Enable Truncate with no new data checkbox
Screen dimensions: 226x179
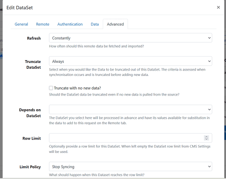pyautogui.click(x=51, y=88)
